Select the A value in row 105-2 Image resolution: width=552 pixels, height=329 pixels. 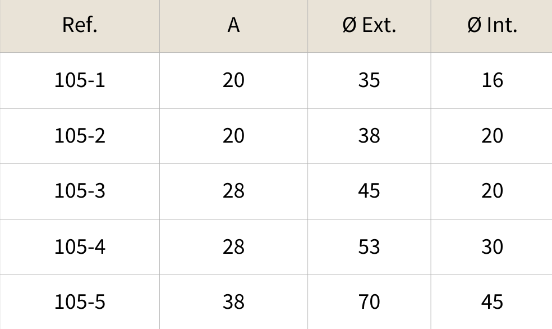pyautogui.click(x=233, y=136)
